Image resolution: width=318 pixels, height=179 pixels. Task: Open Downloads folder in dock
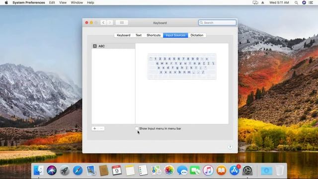pyautogui.click(x=266, y=171)
